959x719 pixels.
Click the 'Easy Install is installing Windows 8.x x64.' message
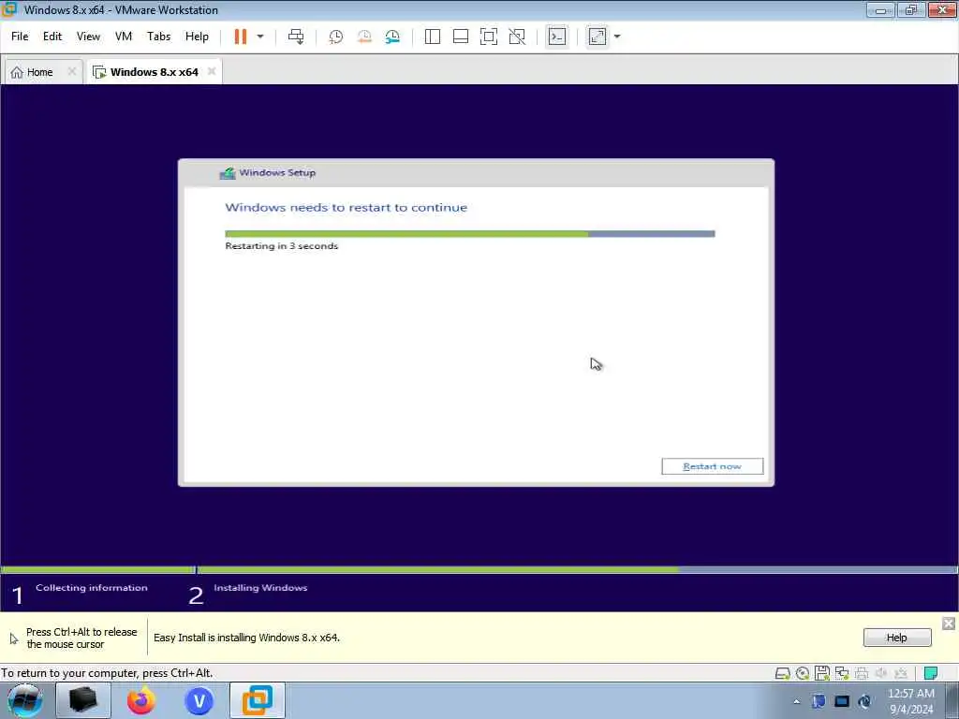click(x=246, y=638)
